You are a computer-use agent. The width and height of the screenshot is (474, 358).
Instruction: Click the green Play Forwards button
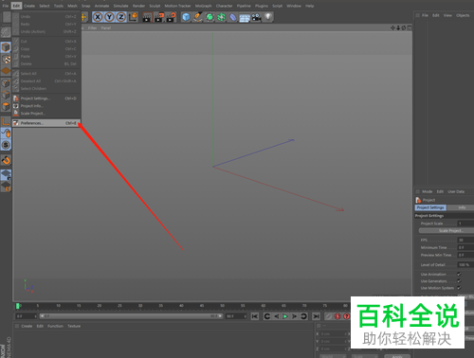[x=285, y=316]
